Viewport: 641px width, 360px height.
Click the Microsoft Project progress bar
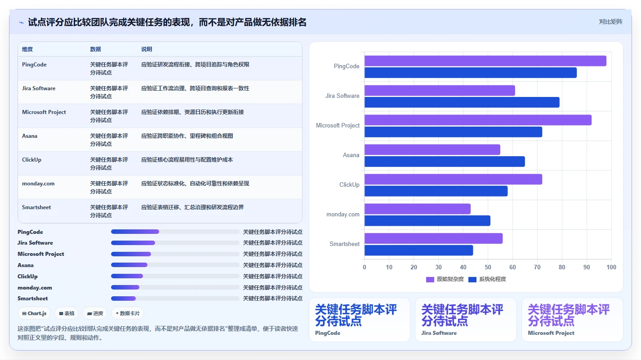pyautogui.click(x=175, y=254)
